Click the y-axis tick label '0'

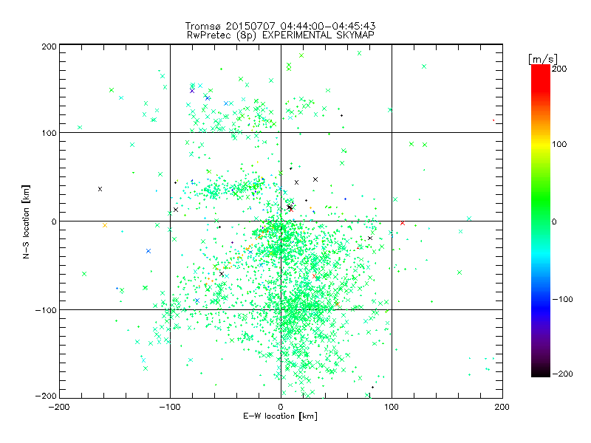54,222
